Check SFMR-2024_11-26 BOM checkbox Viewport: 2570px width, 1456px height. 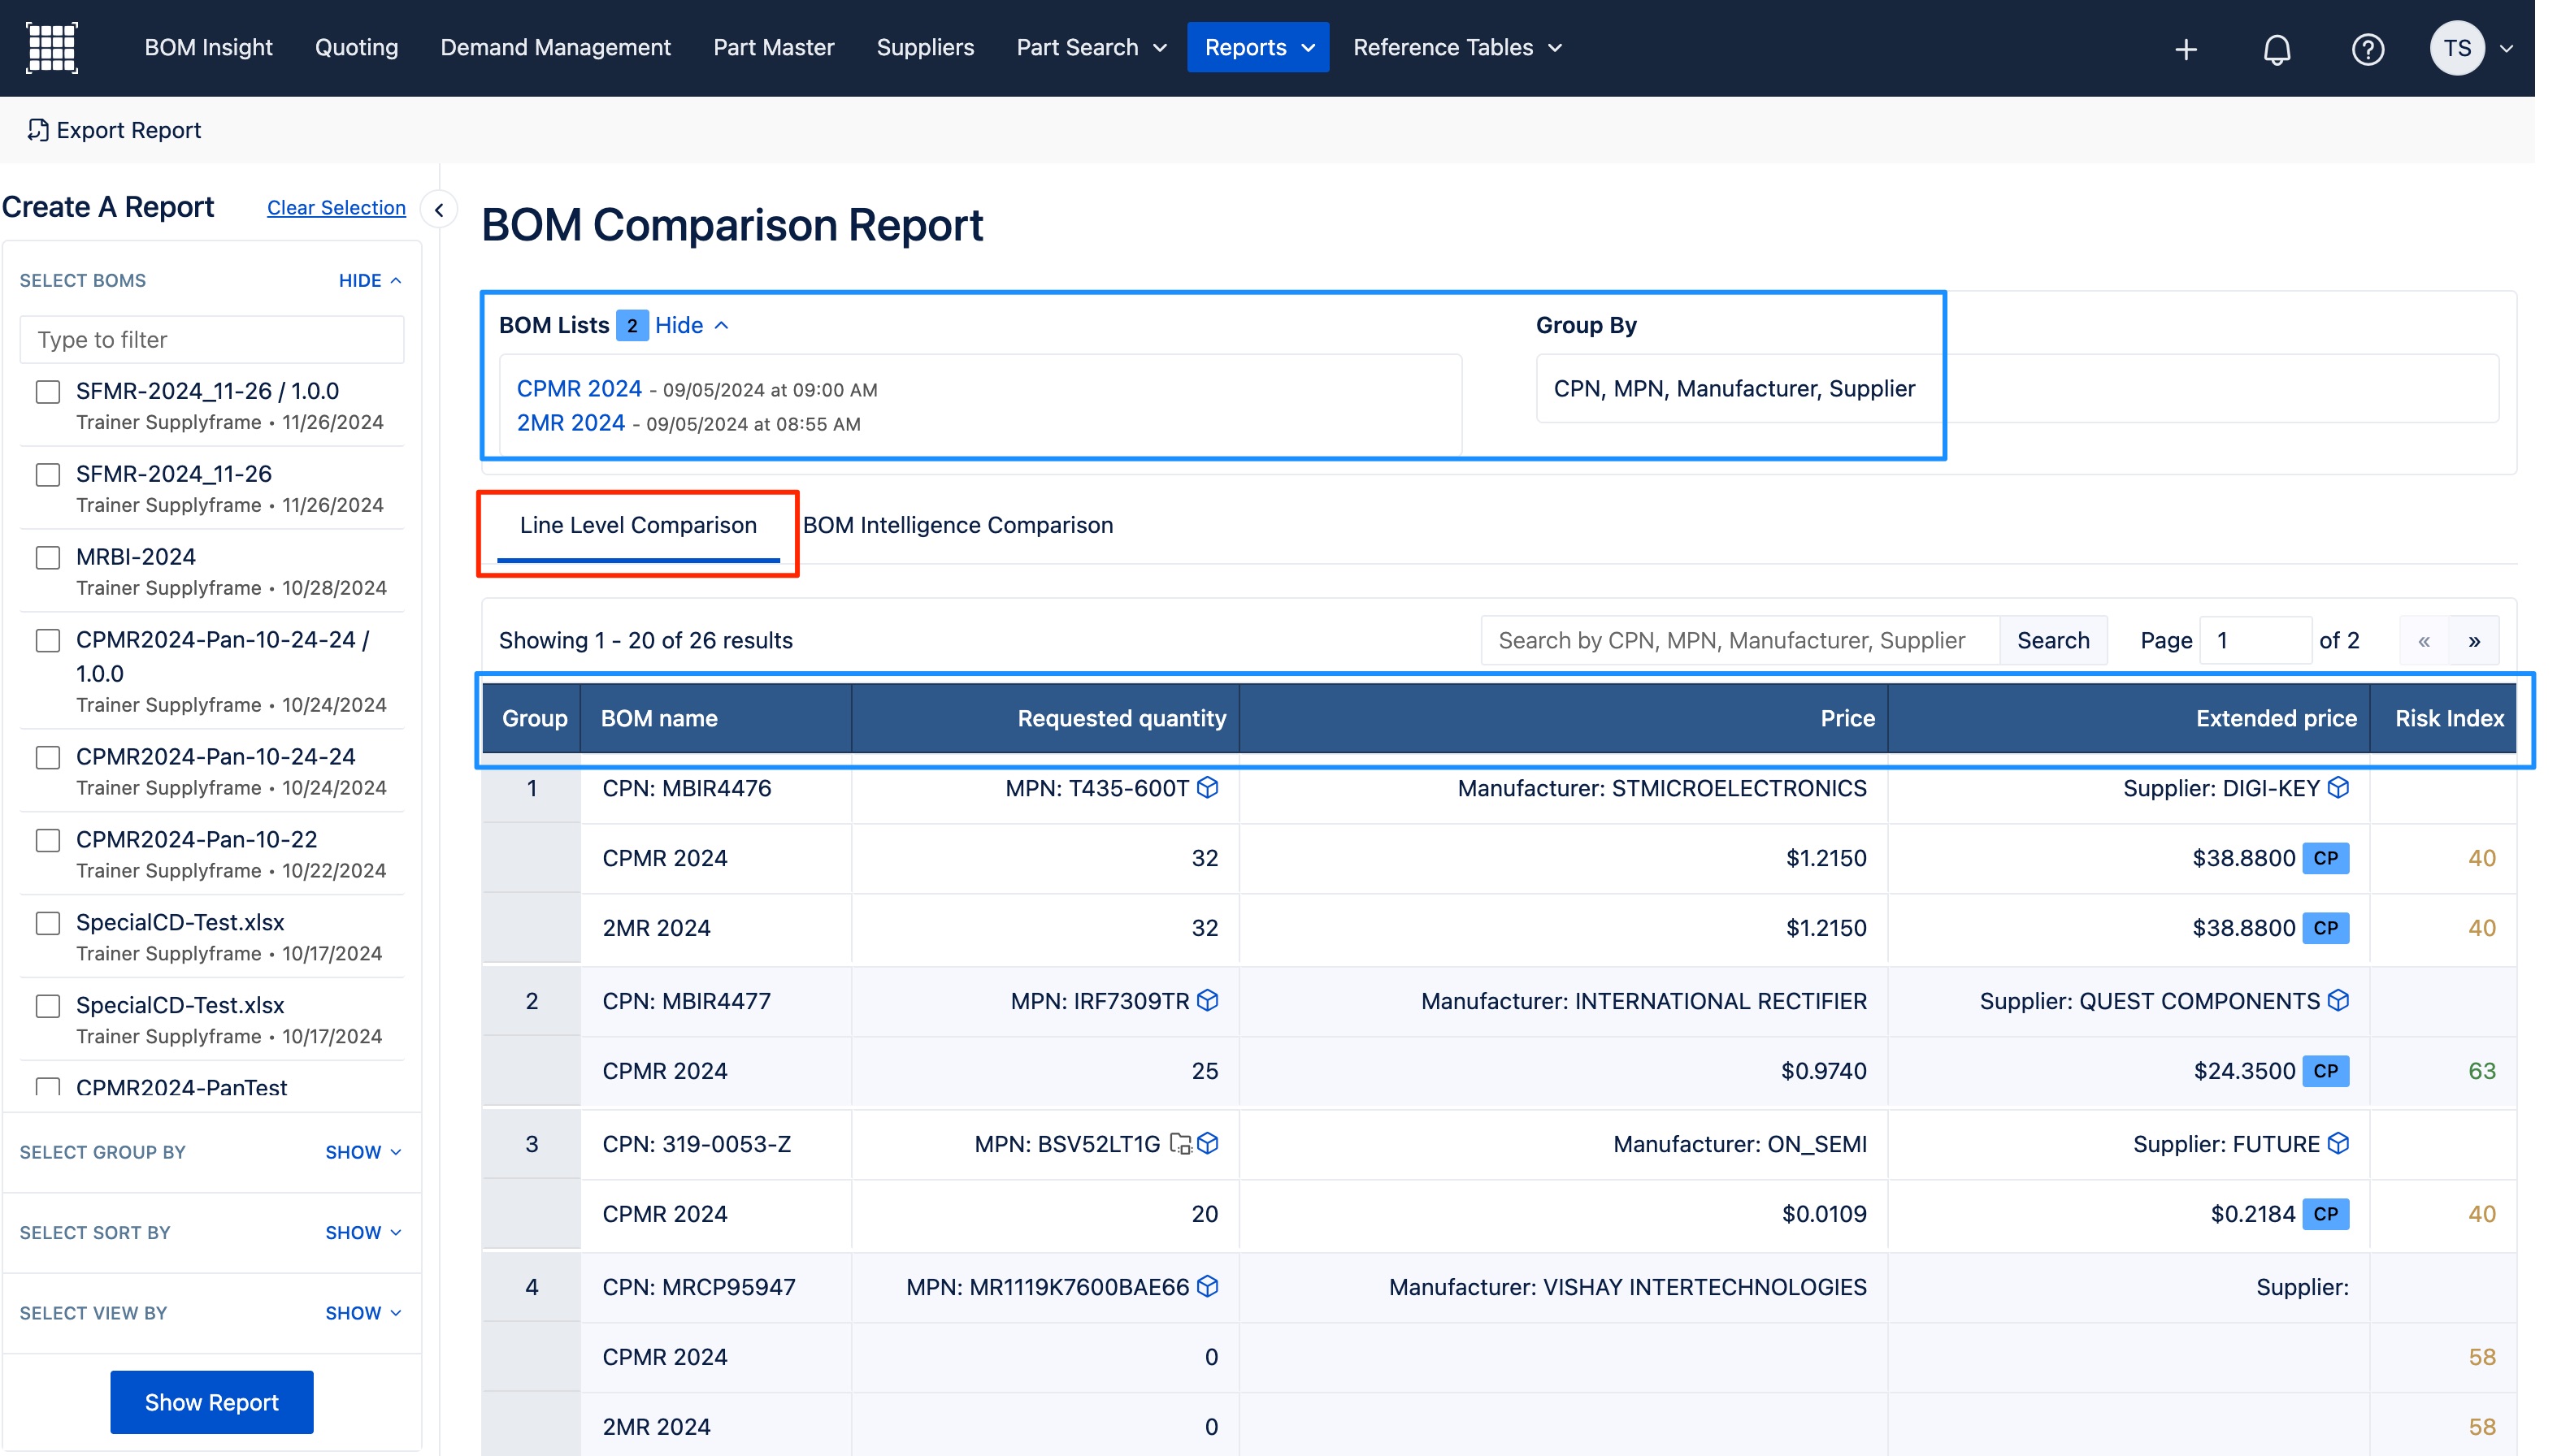tap(48, 474)
